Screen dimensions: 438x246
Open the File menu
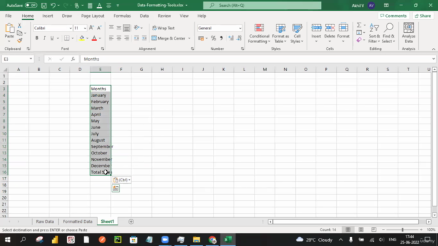click(8, 16)
